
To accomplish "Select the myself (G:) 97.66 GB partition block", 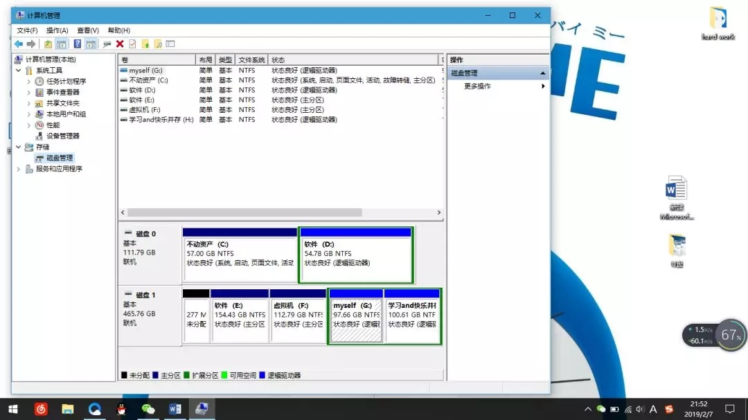I will 356,316.
